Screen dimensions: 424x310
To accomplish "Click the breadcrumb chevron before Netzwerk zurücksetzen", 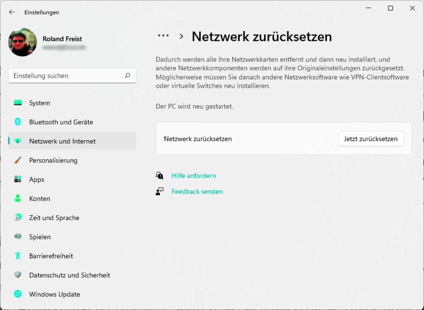I will tap(181, 36).
